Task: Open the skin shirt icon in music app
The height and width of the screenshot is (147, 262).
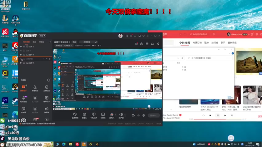Action: (252, 34)
